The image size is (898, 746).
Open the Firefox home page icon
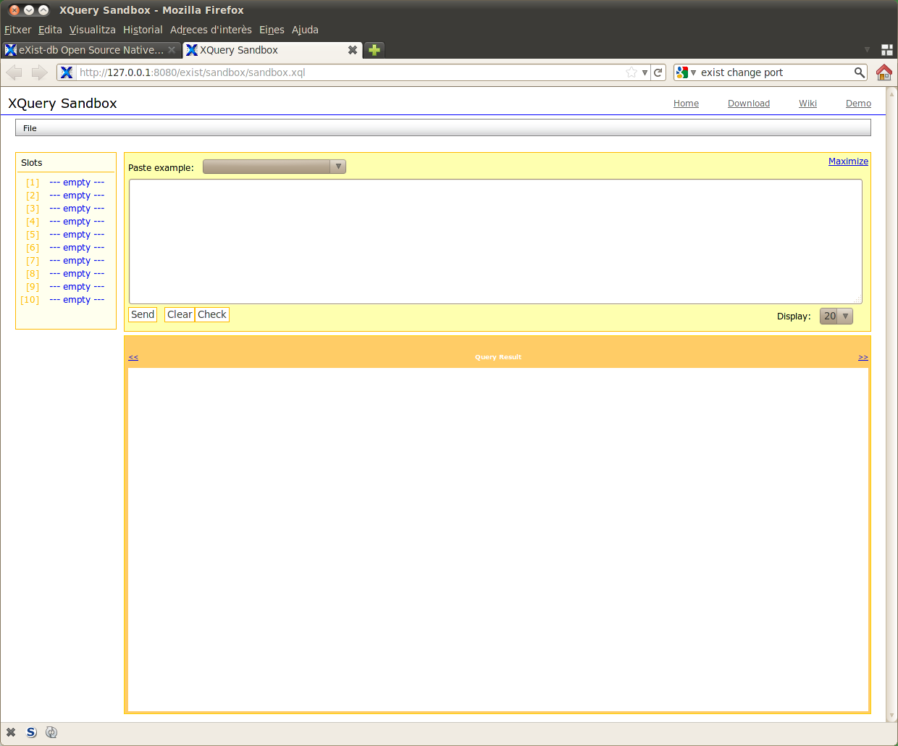click(884, 72)
